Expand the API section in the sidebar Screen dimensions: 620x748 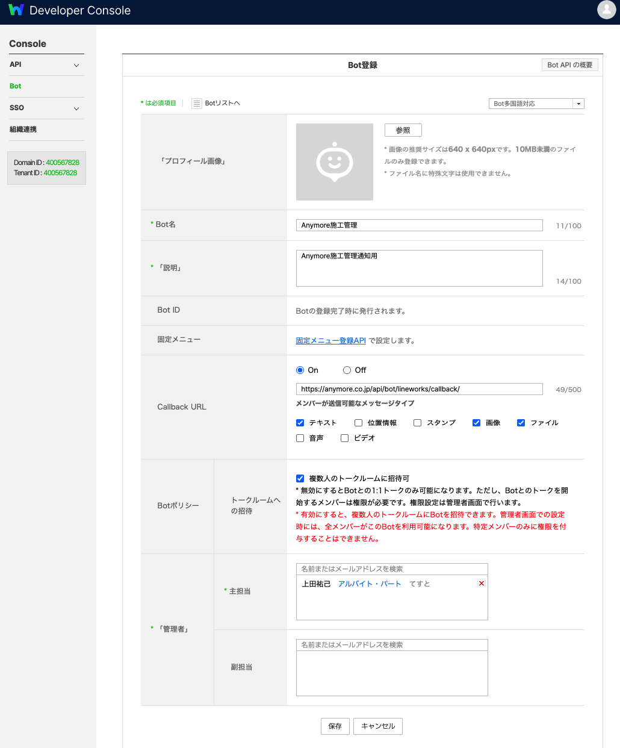pos(46,64)
